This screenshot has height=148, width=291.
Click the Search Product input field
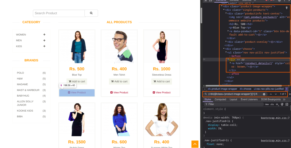click(x=59, y=13)
